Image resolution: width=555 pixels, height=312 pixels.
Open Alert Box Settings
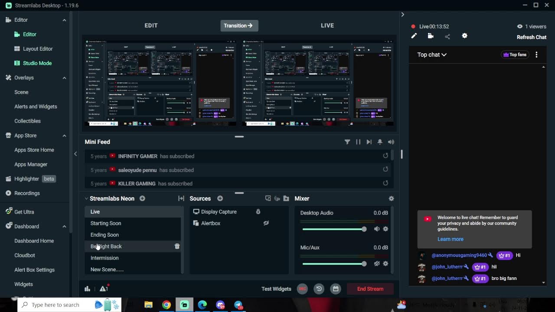[34, 270]
